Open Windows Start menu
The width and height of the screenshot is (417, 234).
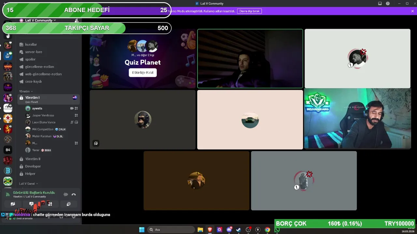pyautogui.click(x=142, y=230)
